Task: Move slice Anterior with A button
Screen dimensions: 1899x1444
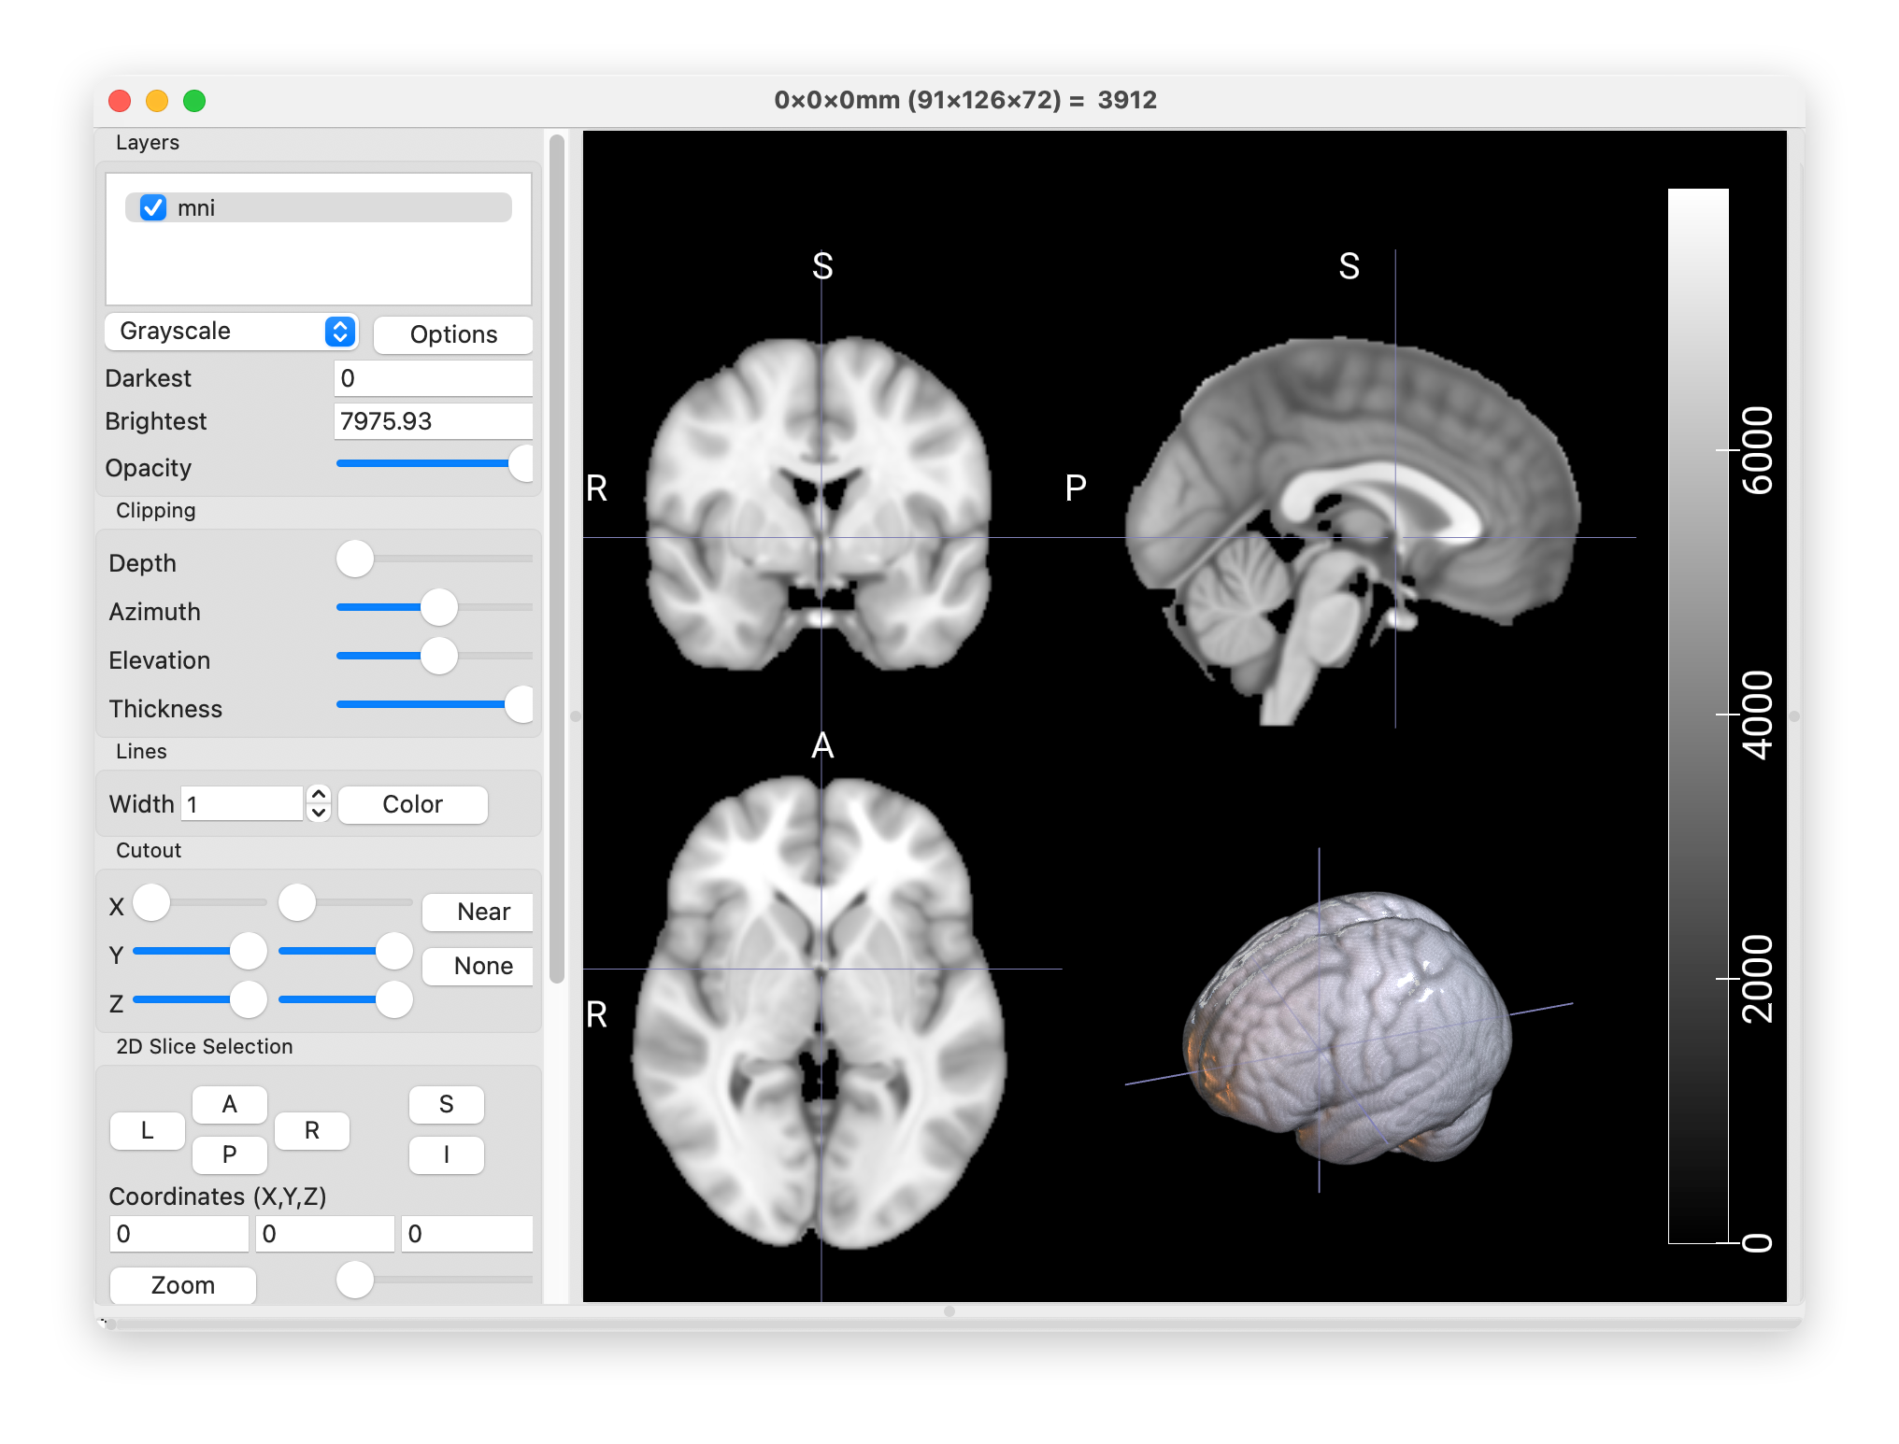Action: tap(230, 1105)
